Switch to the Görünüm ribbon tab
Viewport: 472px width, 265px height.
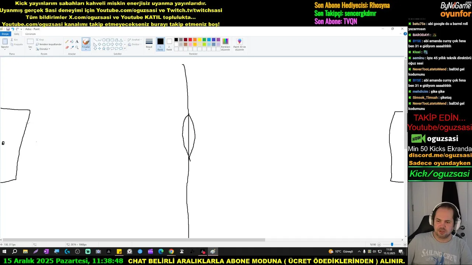[x=30, y=34]
